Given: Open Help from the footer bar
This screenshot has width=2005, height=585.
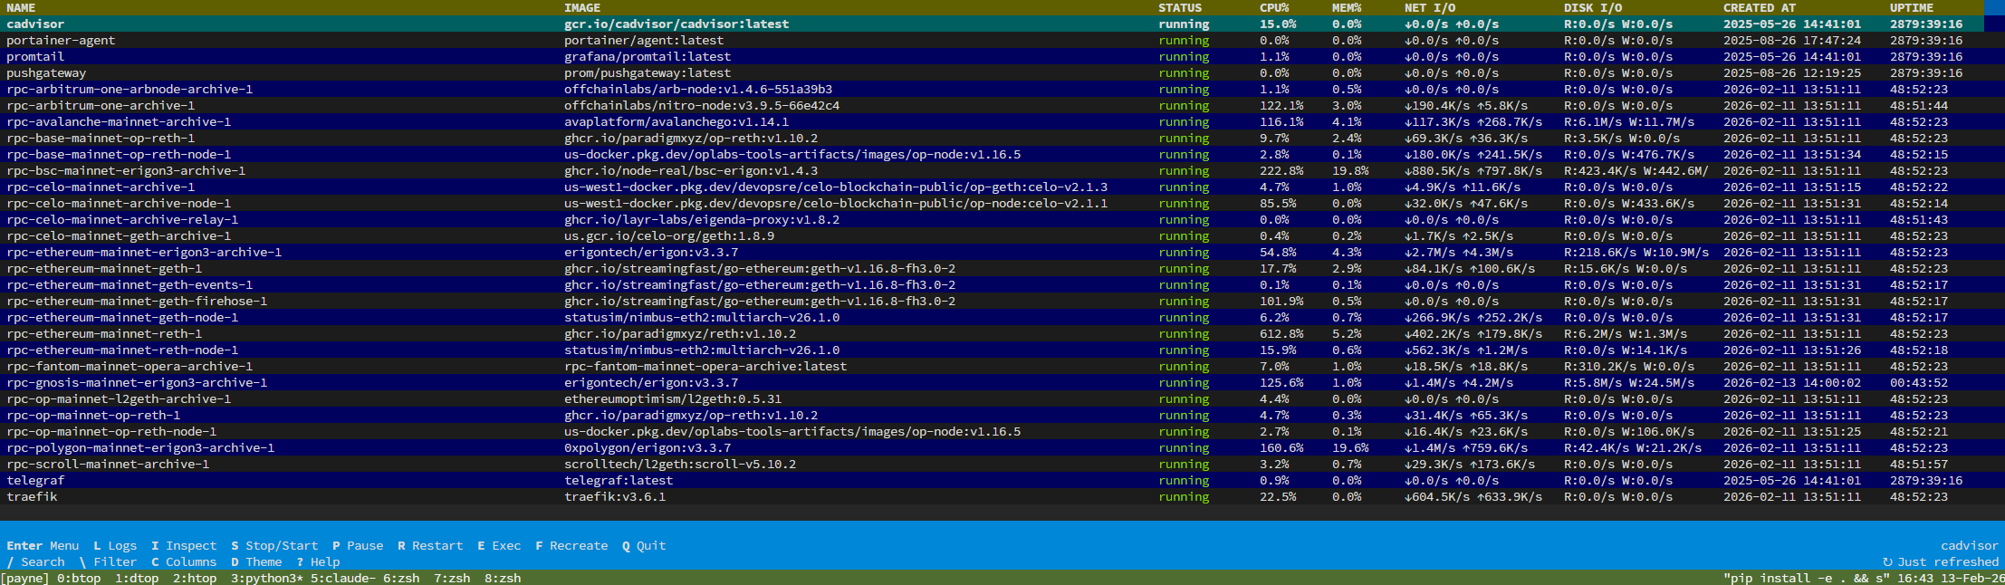Looking at the screenshot, I should tap(318, 562).
